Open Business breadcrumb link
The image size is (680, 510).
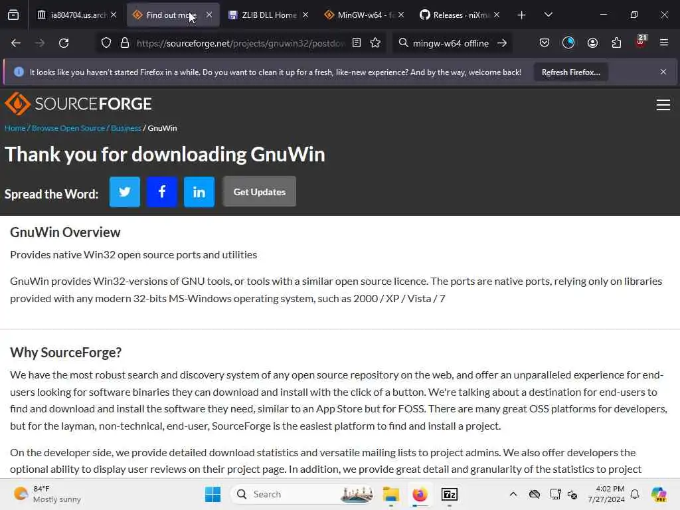126,128
